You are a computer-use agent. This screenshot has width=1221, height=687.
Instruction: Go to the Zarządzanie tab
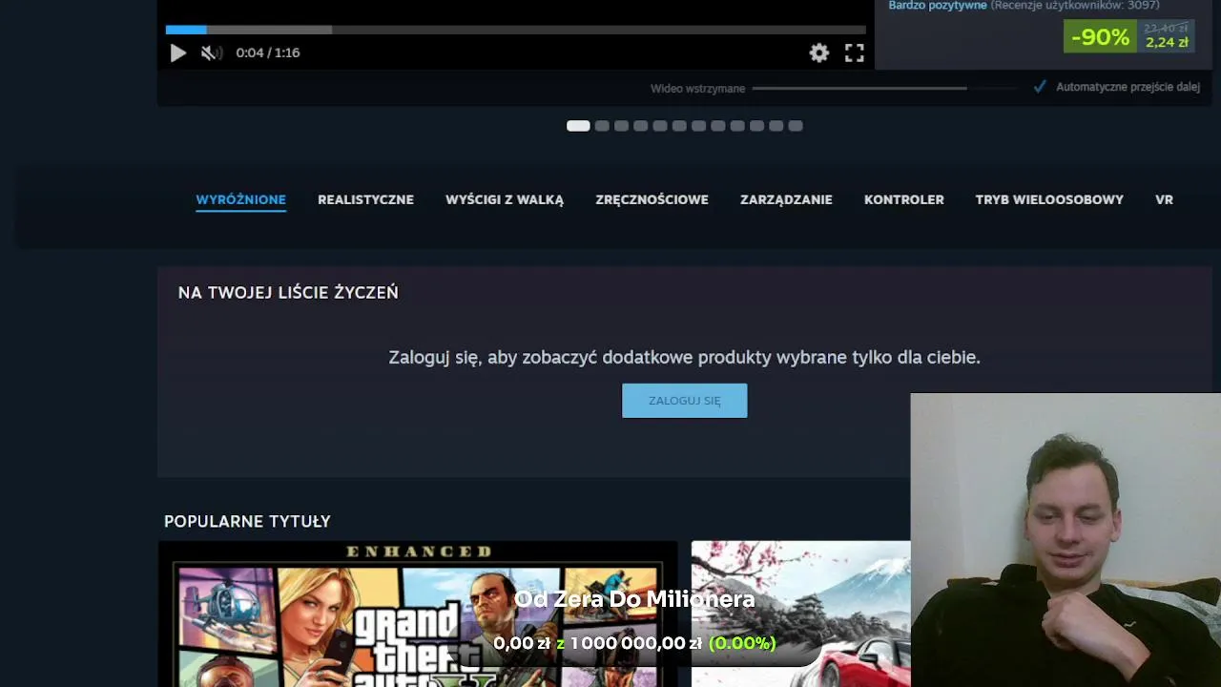click(x=786, y=199)
